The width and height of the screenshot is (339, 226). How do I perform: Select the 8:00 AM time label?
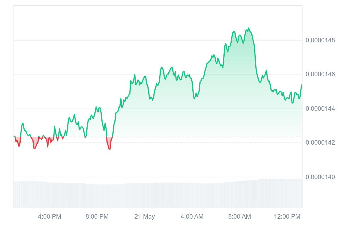tap(240, 217)
